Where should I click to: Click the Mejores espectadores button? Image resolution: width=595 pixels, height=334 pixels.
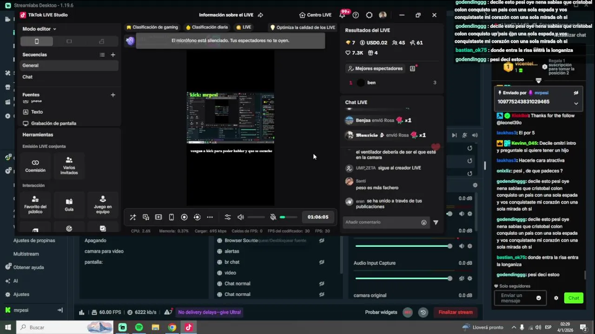(375, 68)
